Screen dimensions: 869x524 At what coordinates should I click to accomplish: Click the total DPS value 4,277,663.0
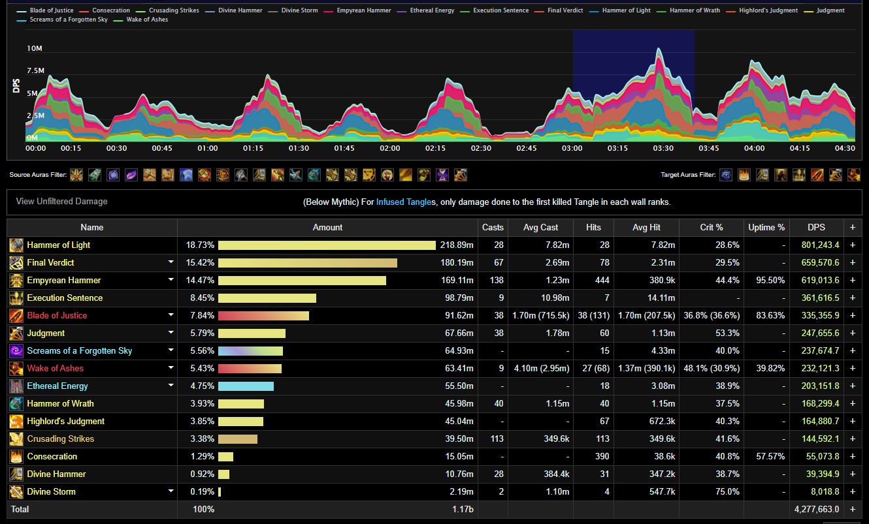pos(816,509)
